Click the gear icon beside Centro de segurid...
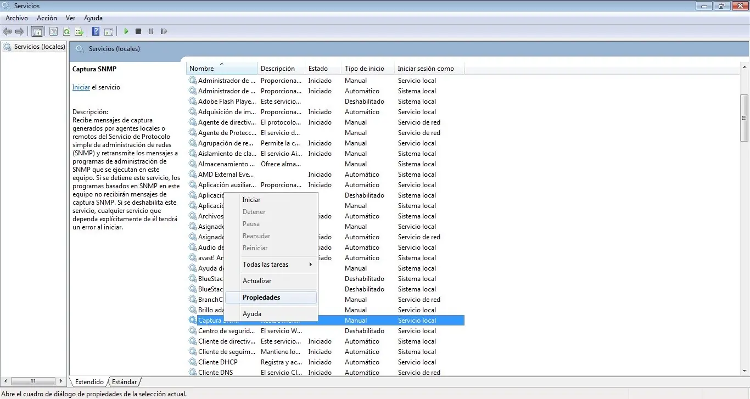Screen dimensions: 750x399 [x=193, y=331]
